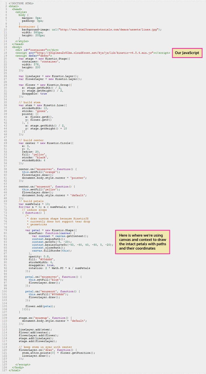Click the flower.add(petal) line
Screen dimensions: 206x374
(40, 306)
